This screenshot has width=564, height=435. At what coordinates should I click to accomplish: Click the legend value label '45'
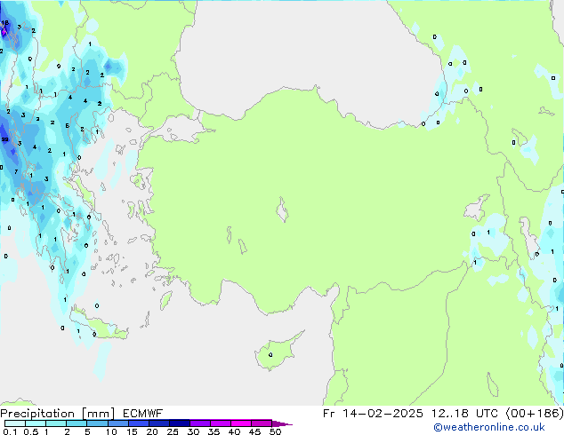point(254,431)
